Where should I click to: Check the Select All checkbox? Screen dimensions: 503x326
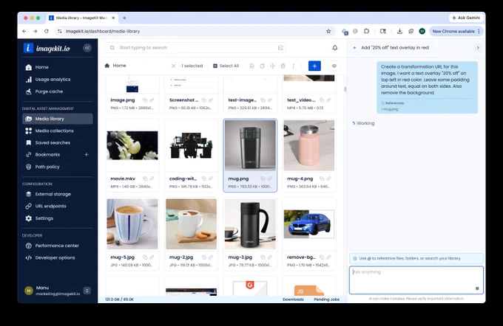(x=215, y=66)
